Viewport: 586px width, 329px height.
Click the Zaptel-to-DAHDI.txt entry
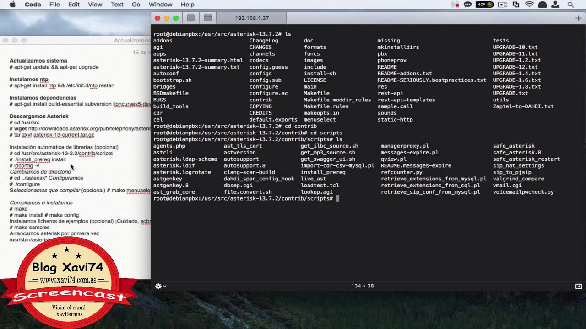tap(523, 106)
